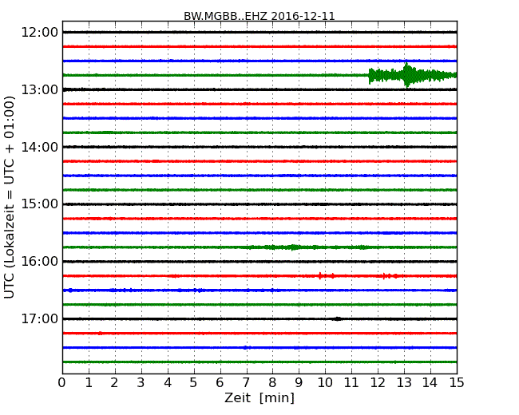
Task: Click the x-axis tick label 3
Action: [x=141, y=382]
